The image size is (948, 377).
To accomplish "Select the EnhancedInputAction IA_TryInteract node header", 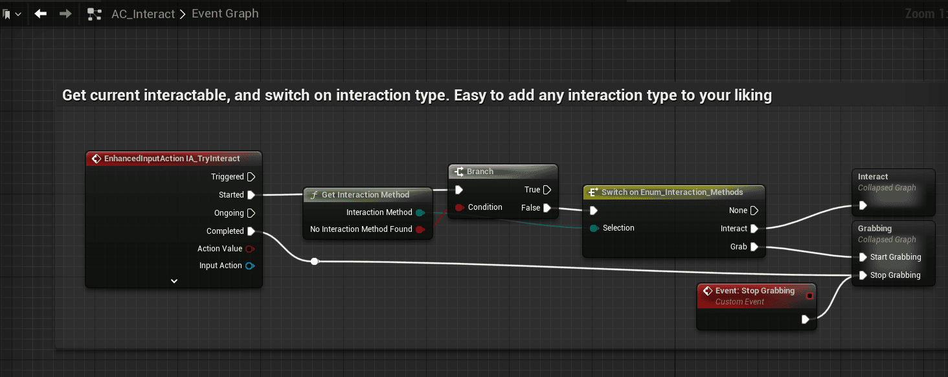I will coord(174,159).
